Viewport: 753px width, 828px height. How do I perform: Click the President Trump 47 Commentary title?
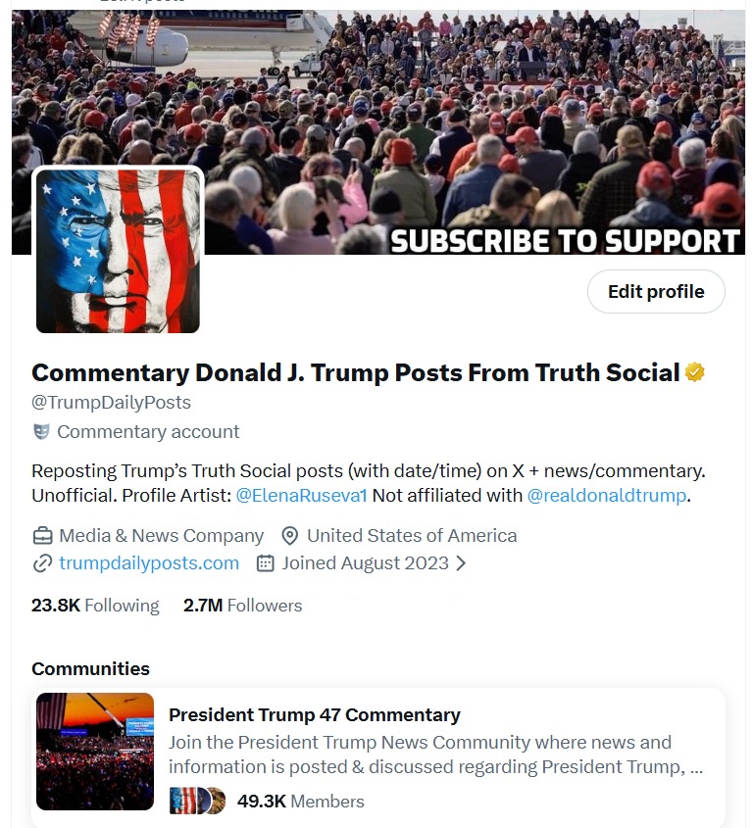pyautogui.click(x=315, y=715)
